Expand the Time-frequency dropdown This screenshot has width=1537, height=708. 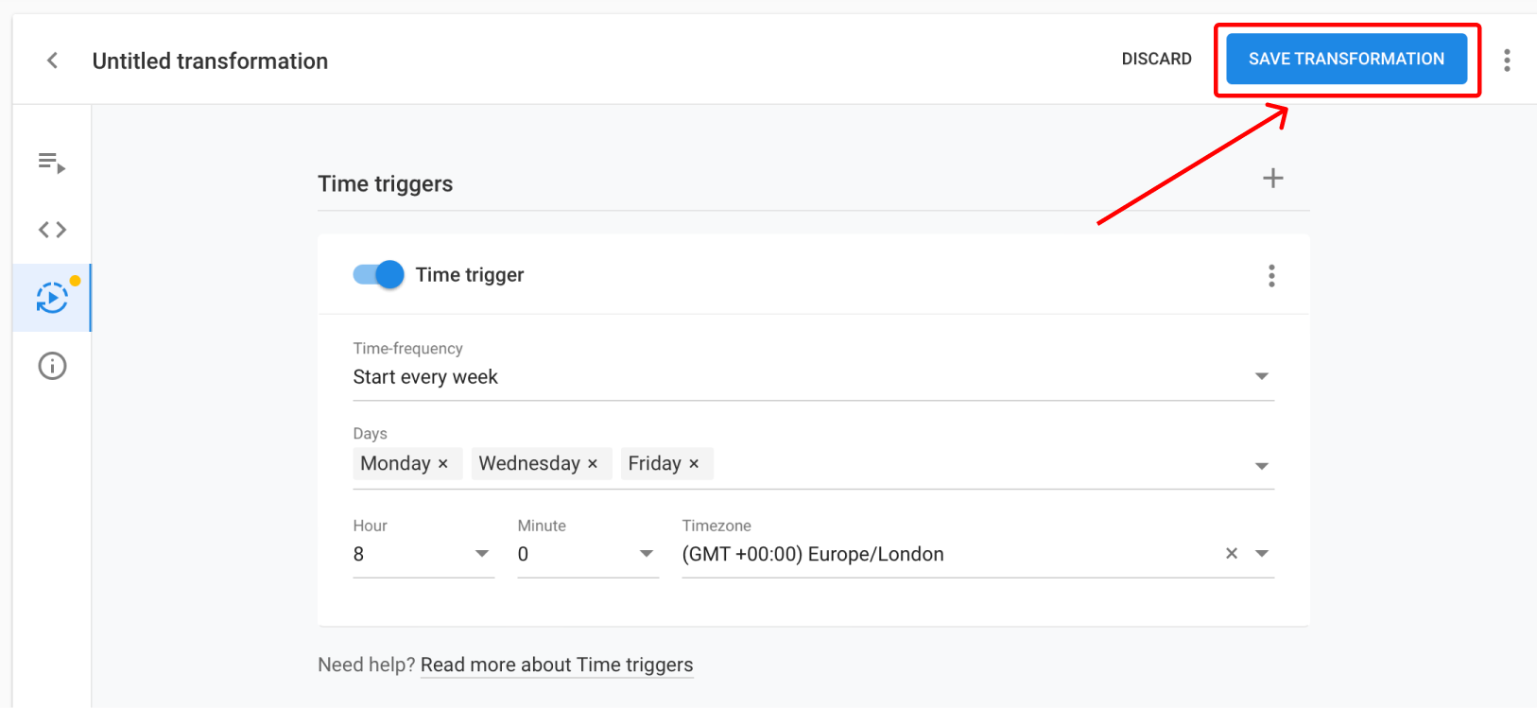[x=1261, y=376]
